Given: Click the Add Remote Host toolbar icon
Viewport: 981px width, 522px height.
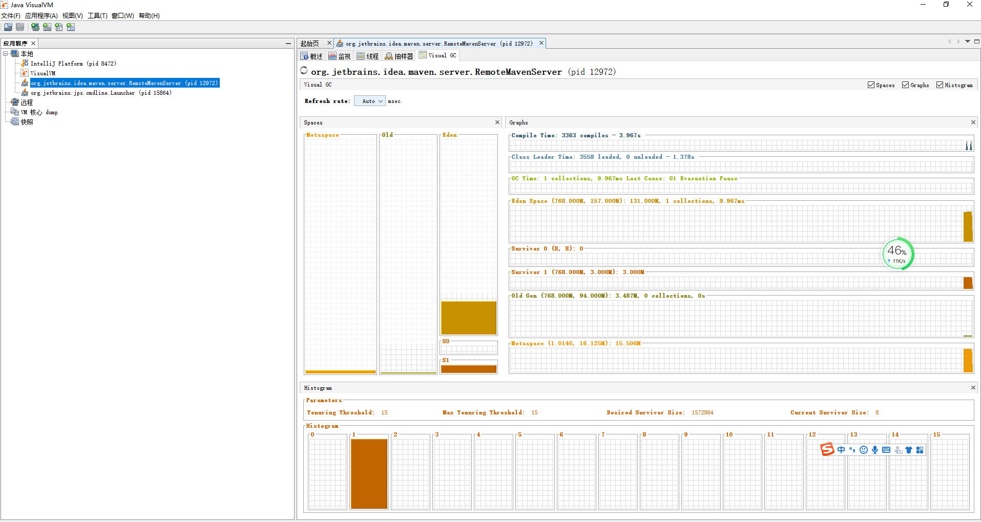Looking at the screenshot, I should (x=35, y=27).
